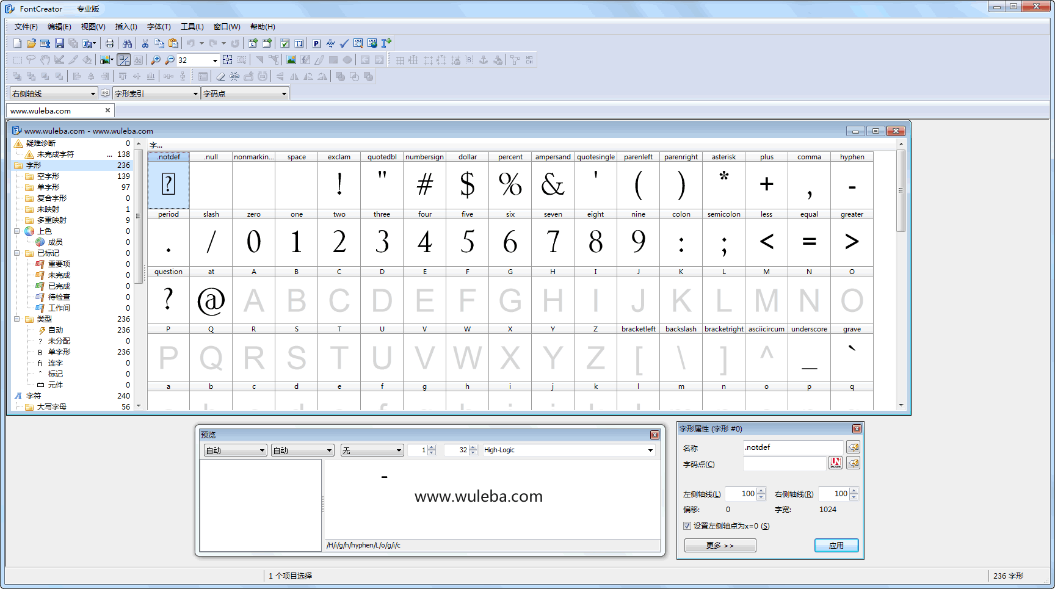Click the 应用 button
Screen dimensions: 1055x589
click(836, 545)
